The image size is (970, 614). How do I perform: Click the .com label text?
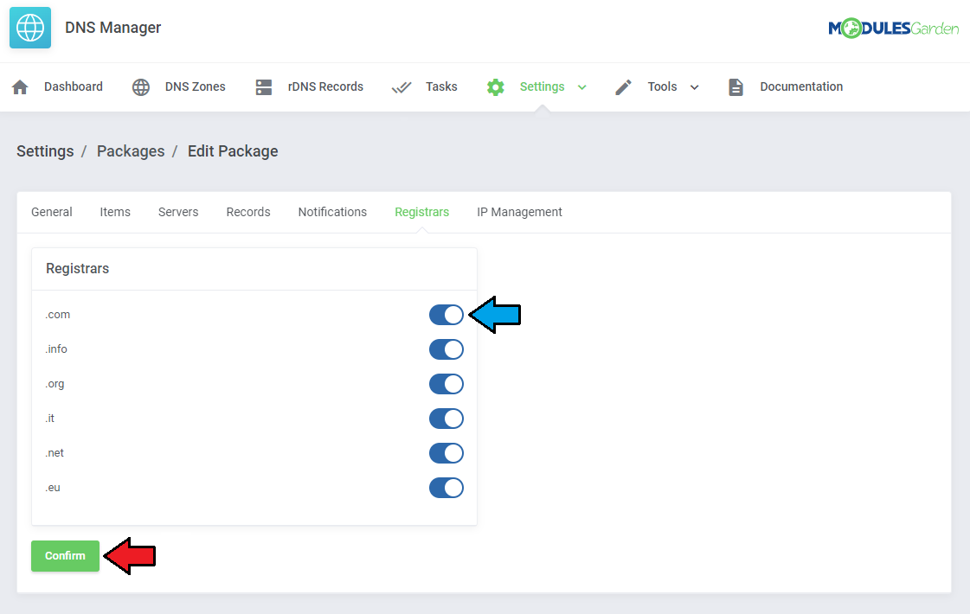click(x=57, y=315)
